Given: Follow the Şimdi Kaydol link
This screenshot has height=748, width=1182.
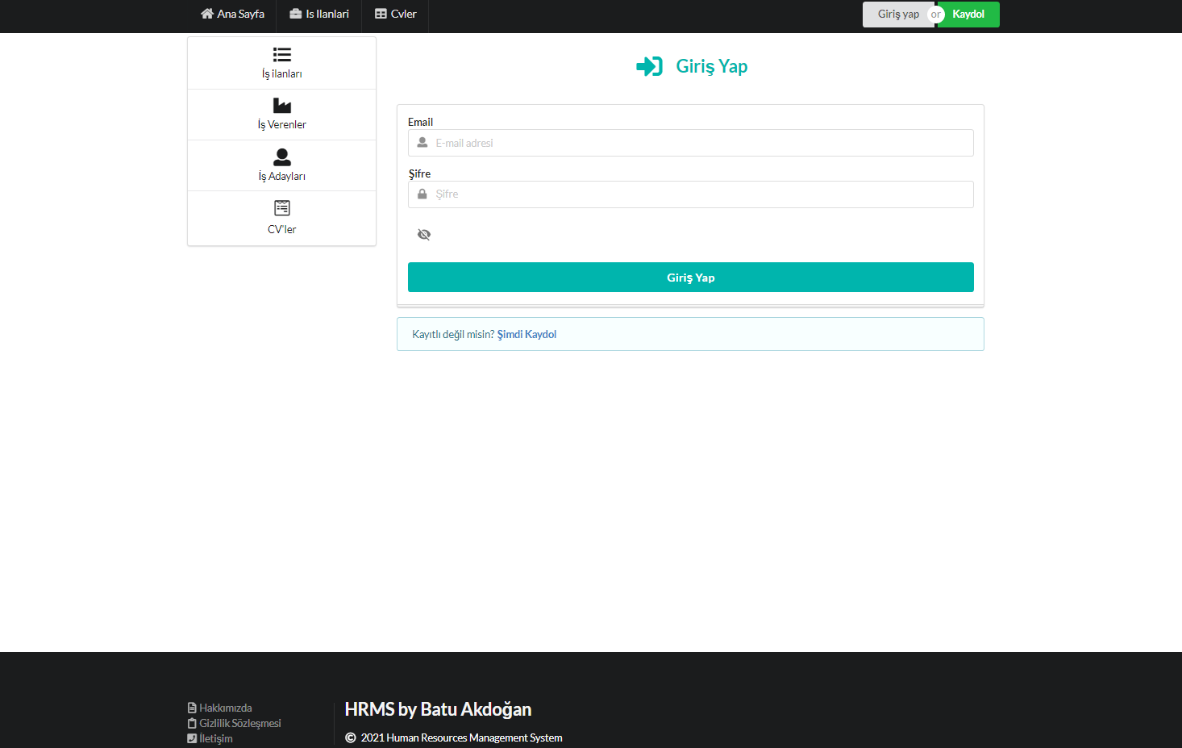Looking at the screenshot, I should click(x=526, y=334).
